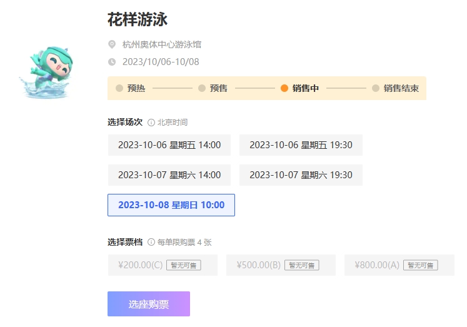Click the 暂无可售 tag on ¥800.00(A)
This screenshot has height=327, width=467.
[x=421, y=265]
